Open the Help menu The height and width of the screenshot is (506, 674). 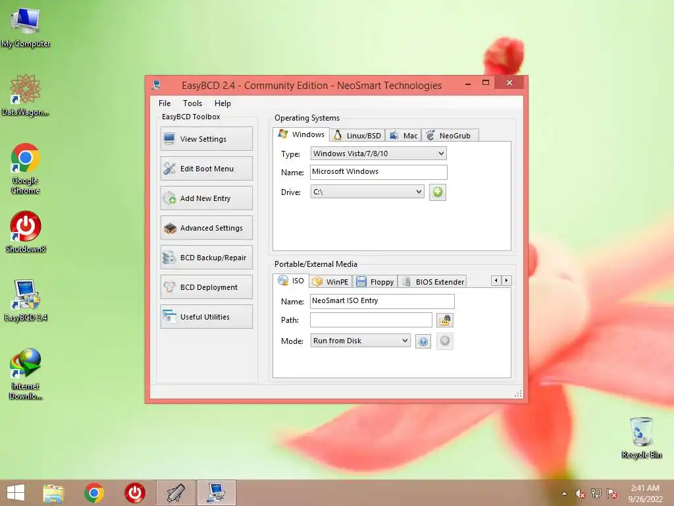point(222,103)
